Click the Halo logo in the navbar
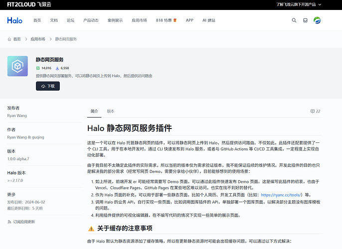Image resolution: width=342 pixels, height=249 pixels. coord(14,20)
